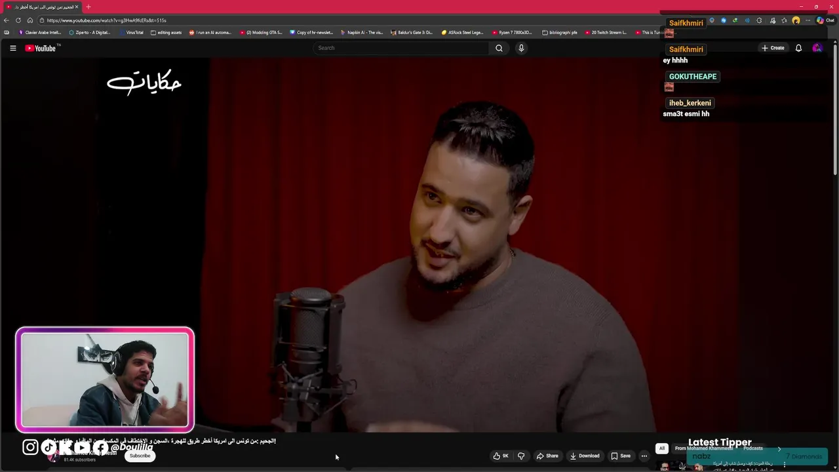Save the video to a playlist

pos(621,456)
